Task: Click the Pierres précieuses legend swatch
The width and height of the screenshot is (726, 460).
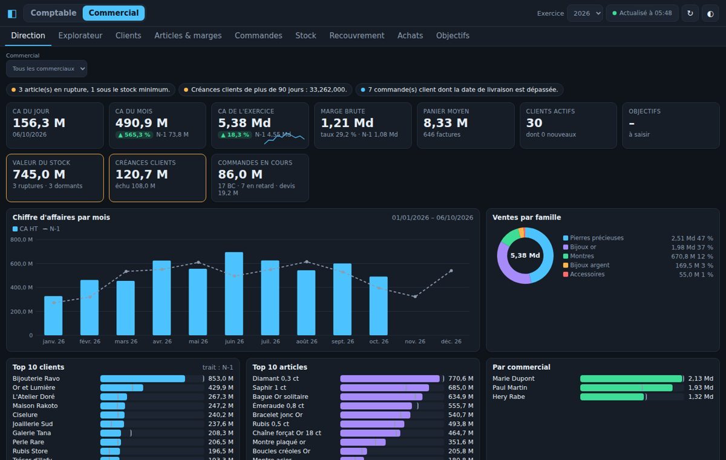Action: 566,238
